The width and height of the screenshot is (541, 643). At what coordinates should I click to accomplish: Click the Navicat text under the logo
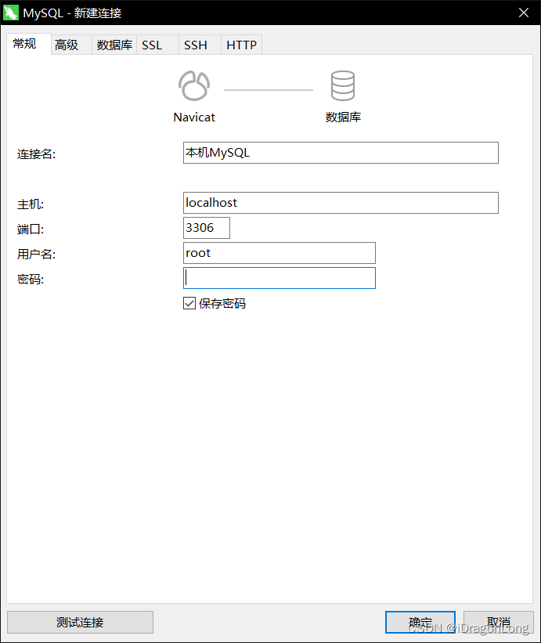[194, 117]
